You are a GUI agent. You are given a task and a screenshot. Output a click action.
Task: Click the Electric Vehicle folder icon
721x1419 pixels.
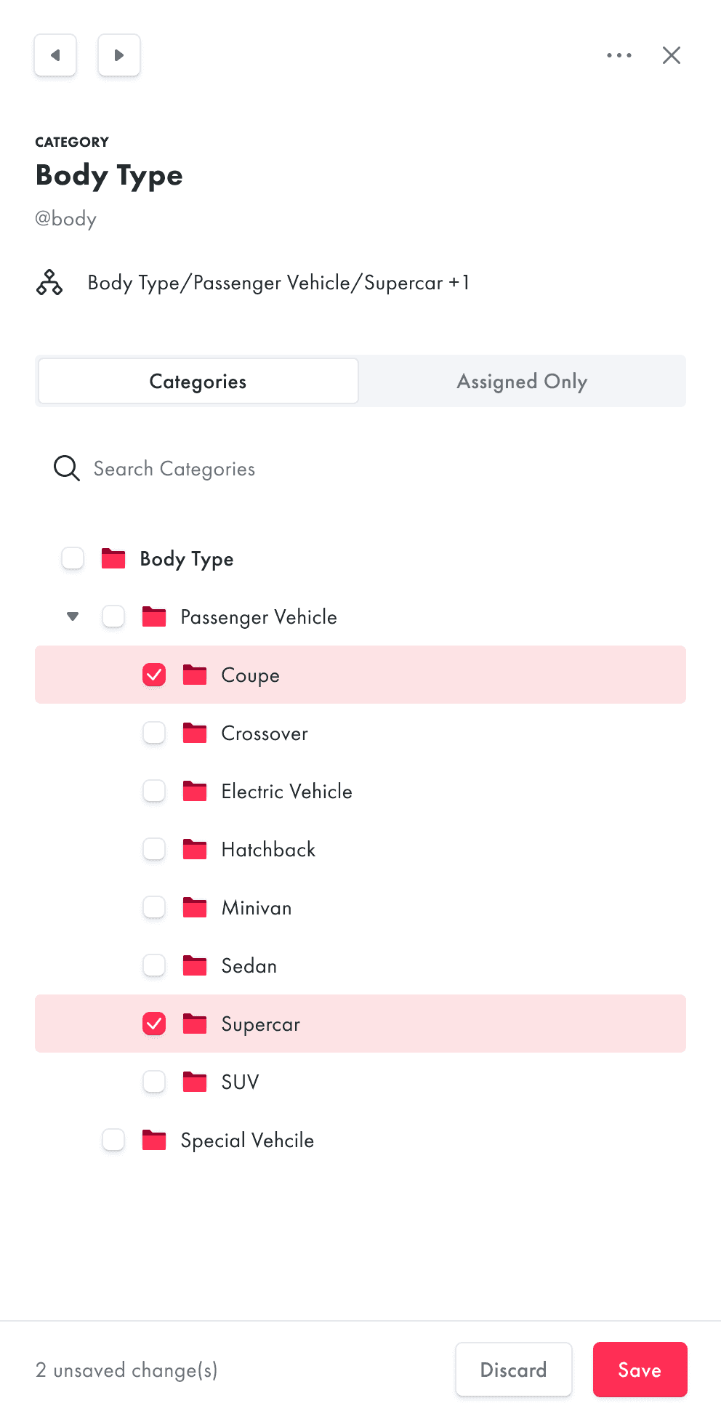pyautogui.click(x=195, y=791)
